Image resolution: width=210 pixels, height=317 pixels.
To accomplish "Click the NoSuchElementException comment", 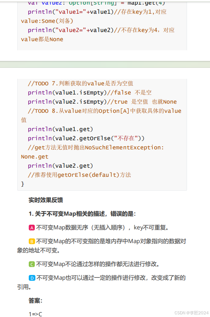I will click(92, 152).
